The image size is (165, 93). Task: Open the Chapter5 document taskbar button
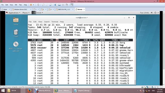click(82, 91)
